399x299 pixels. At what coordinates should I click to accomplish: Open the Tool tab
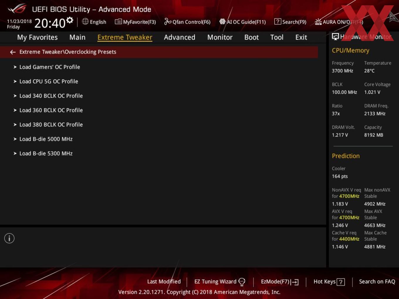click(277, 37)
